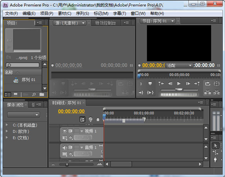Switch project panel to icon view

(15, 94)
